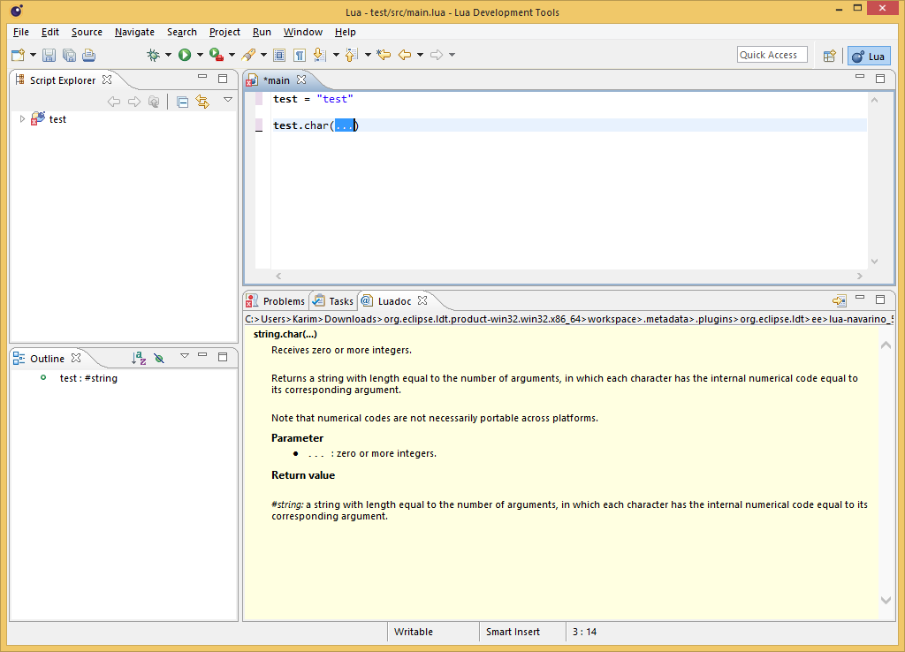Click the Forward navigation arrow in main toolbar
The height and width of the screenshot is (652, 905).
click(437, 55)
